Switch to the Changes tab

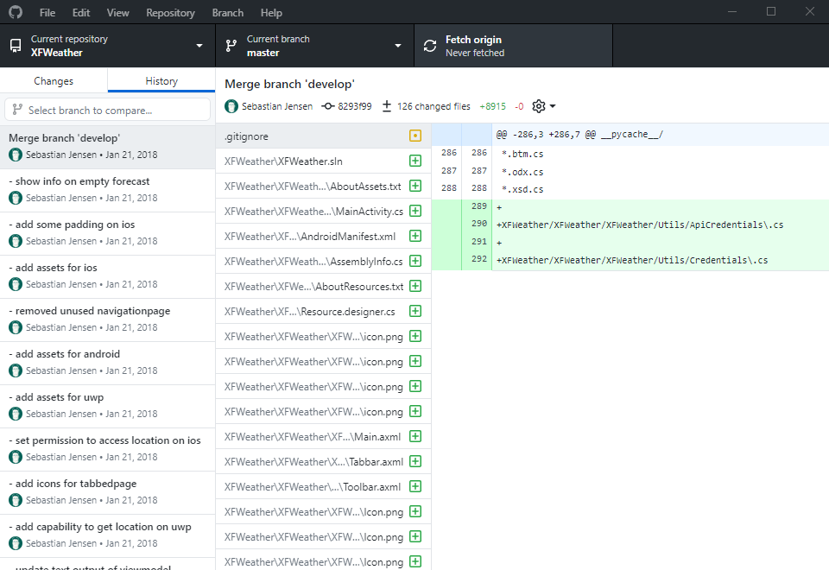54,81
